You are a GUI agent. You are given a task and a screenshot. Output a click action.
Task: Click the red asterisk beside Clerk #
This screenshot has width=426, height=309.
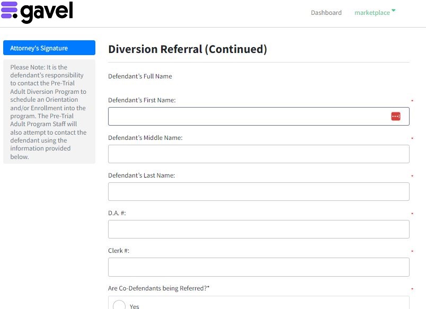click(x=412, y=251)
